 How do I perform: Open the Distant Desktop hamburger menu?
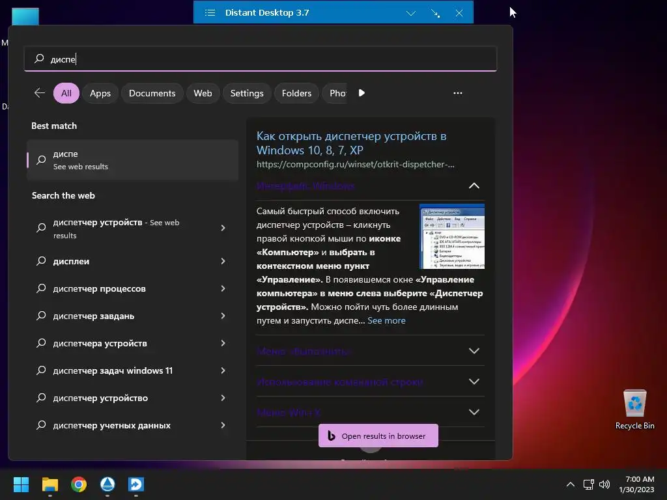pyautogui.click(x=210, y=13)
